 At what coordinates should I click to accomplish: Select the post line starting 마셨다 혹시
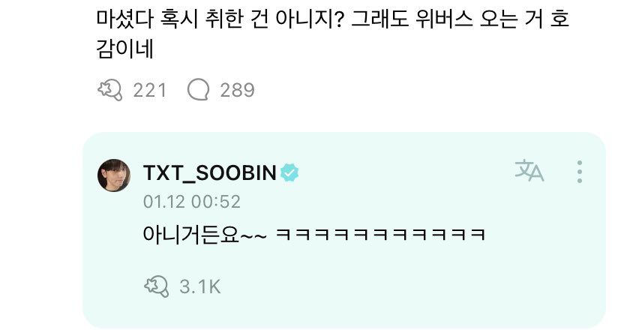(x=333, y=19)
